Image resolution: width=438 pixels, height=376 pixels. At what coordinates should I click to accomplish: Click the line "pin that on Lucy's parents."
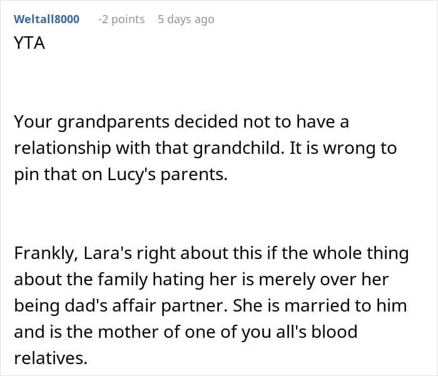121,174
